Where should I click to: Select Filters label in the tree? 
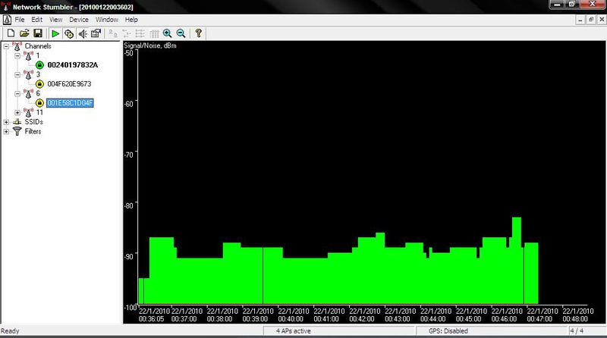tap(33, 132)
